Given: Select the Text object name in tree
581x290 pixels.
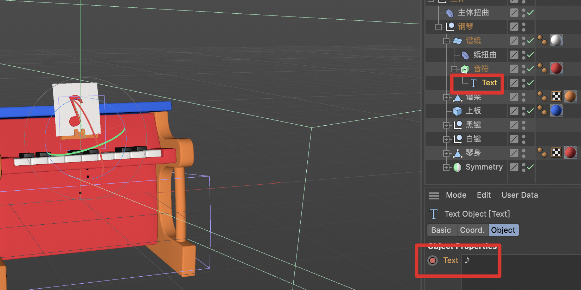Looking at the screenshot, I should click(x=489, y=83).
